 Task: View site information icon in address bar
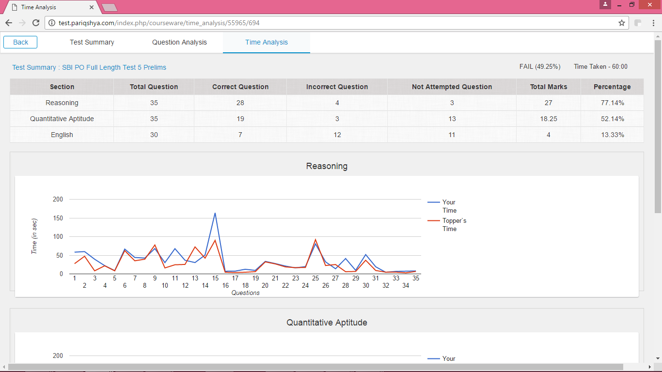click(x=52, y=23)
